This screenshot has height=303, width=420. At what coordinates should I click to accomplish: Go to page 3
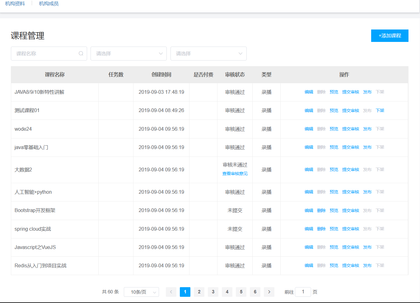tap(213, 292)
